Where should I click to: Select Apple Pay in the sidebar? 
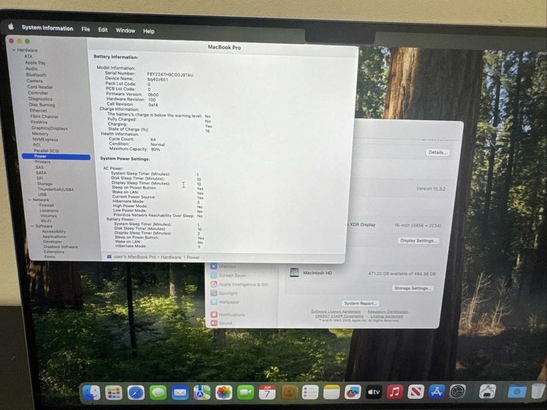[35, 63]
